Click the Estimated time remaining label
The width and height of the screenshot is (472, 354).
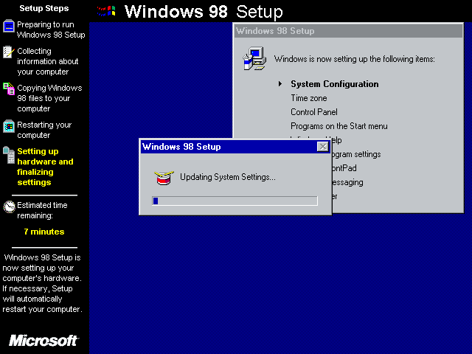(x=42, y=210)
